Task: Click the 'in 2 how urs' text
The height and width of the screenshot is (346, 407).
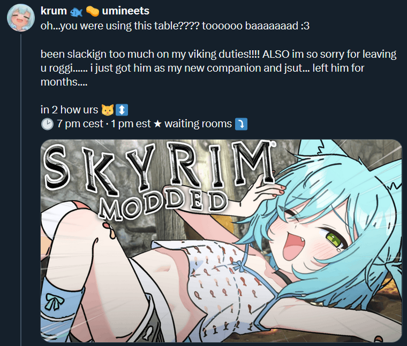Action: point(69,110)
